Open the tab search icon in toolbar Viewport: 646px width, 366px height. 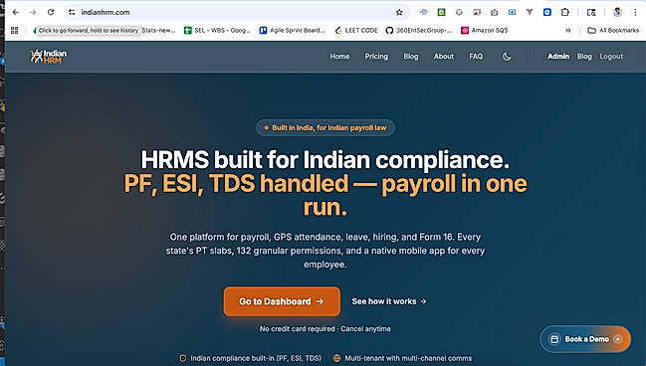pos(591,12)
